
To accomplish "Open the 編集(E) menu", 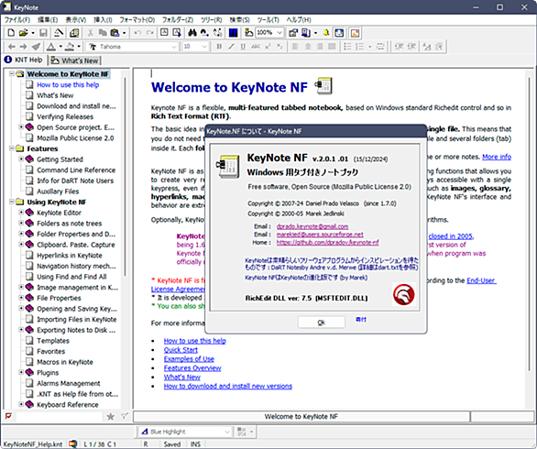I will (48, 20).
